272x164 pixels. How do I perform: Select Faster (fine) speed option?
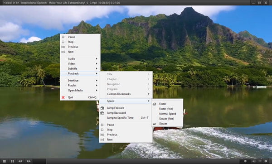pyautogui.click(x=167, y=109)
